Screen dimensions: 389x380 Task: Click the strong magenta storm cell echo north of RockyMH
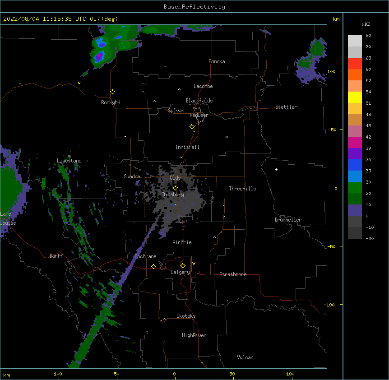tap(99, 56)
